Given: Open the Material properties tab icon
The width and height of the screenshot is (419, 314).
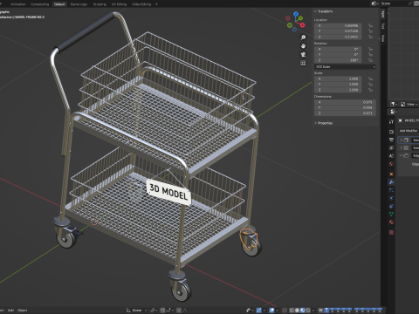Looking at the screenshot, I should [391, 222].
